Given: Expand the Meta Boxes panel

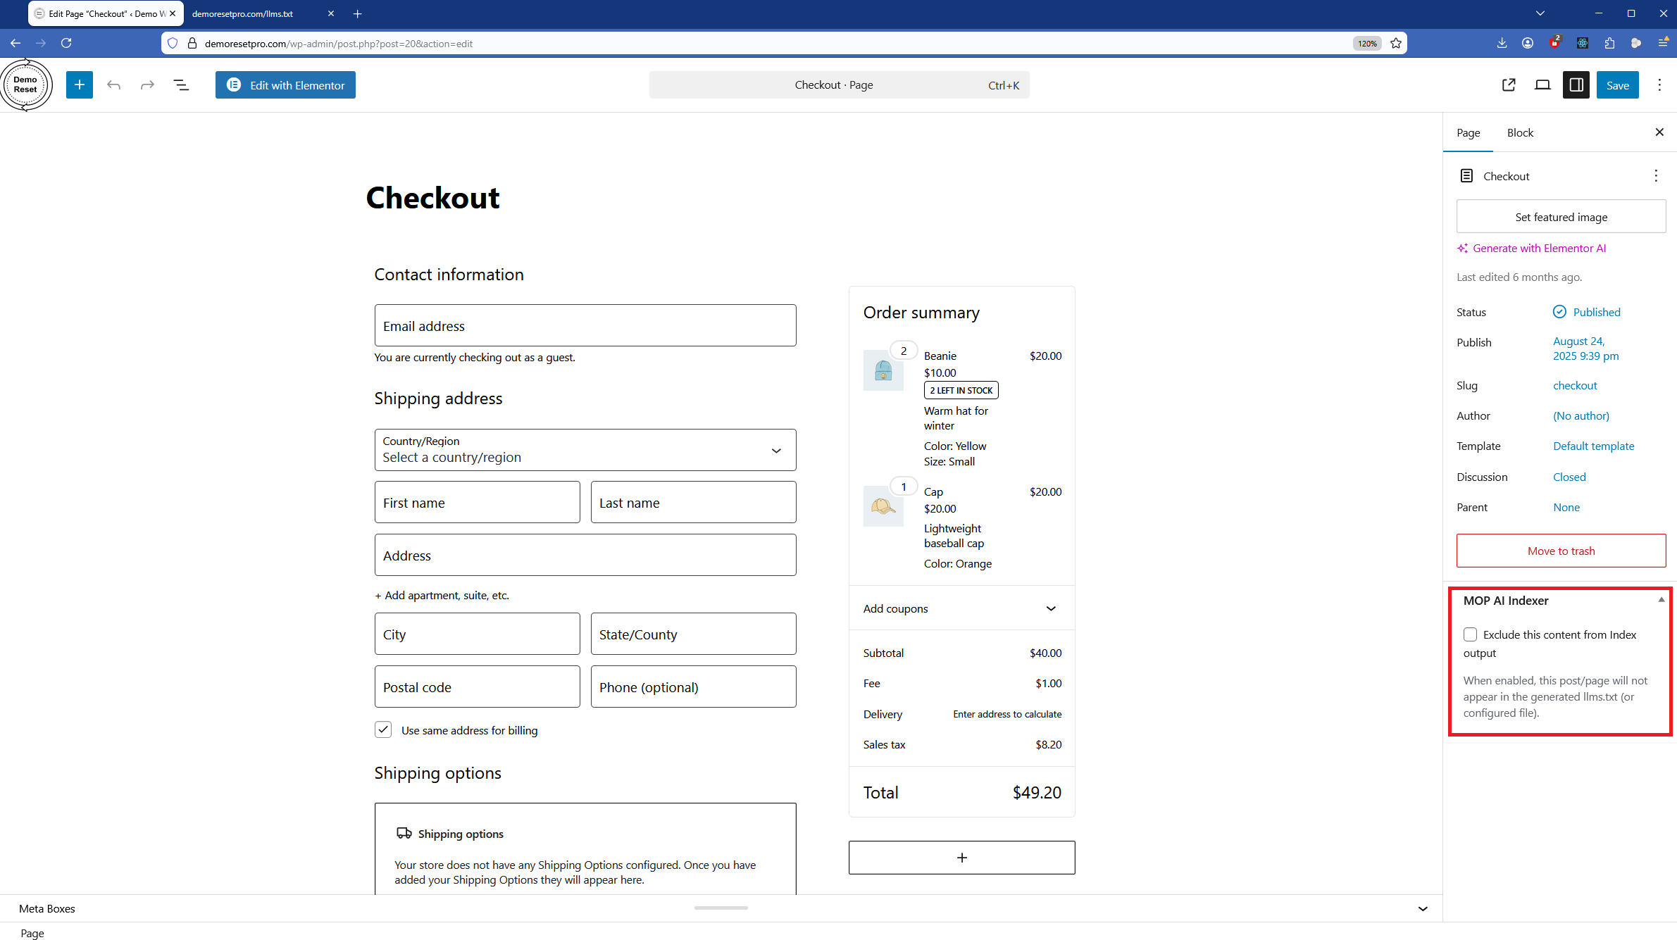Looking at the screenshot, I should coord(1422,909).
